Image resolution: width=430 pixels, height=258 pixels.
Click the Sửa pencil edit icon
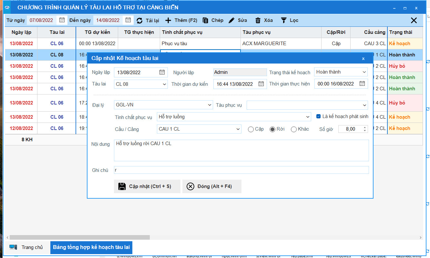pos(231,21)
